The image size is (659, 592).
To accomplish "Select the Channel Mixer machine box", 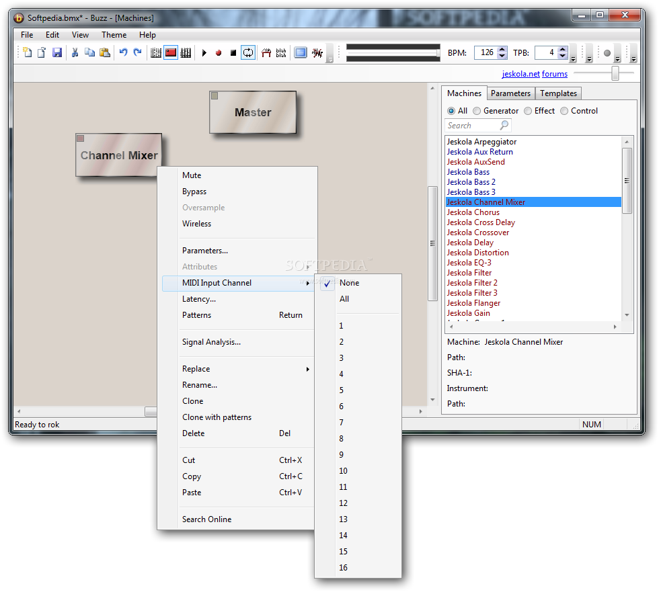I will click(119, 155).
